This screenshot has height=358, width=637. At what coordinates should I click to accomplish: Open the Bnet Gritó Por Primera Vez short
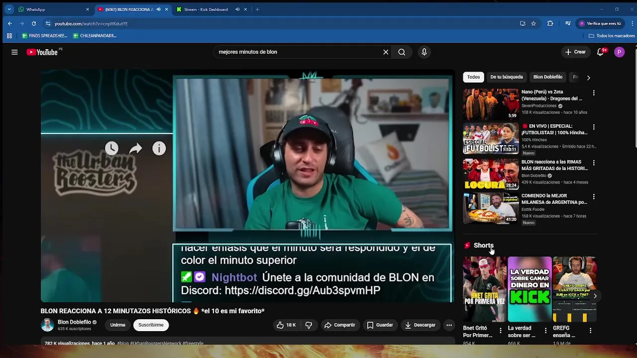click(x=485, y=289)
